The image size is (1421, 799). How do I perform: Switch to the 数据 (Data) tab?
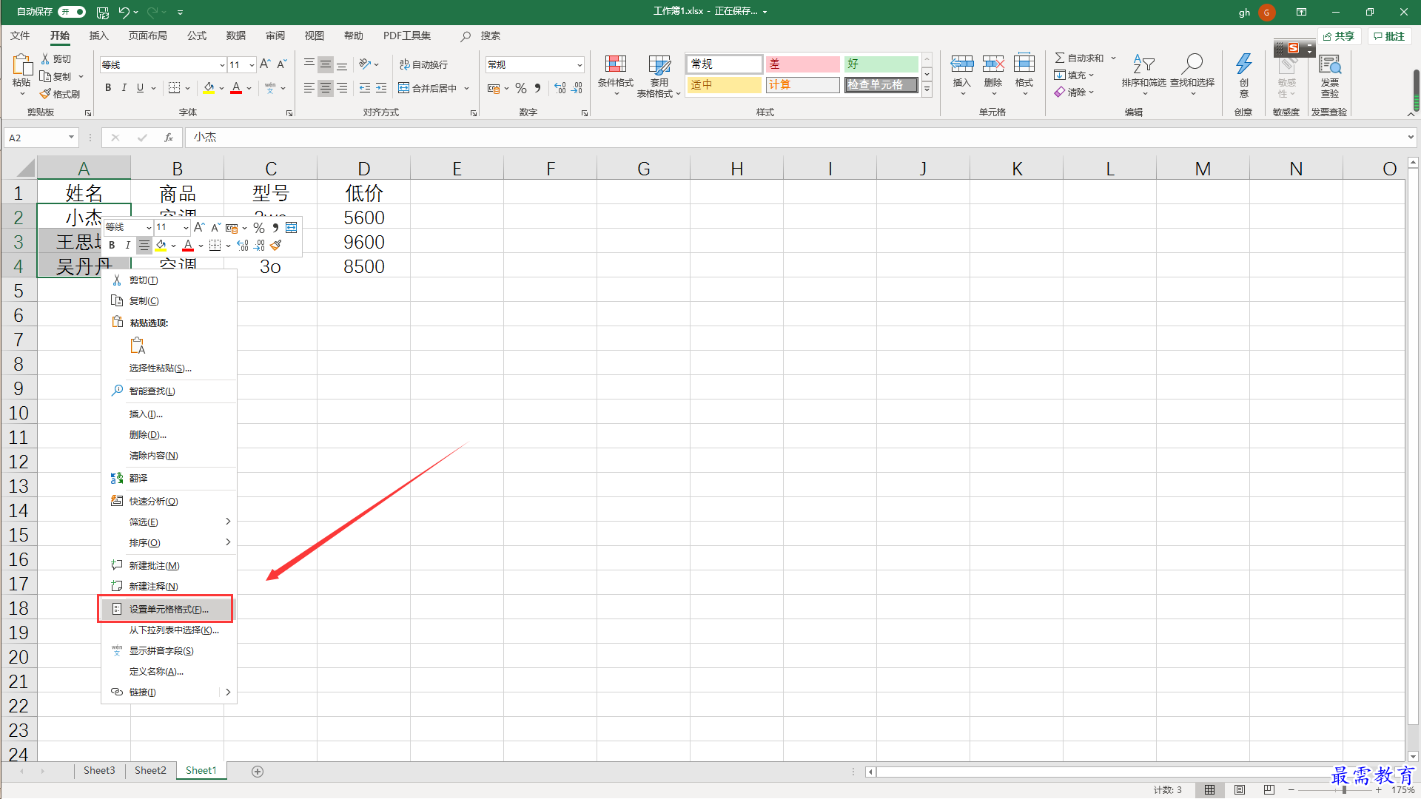pyautogui.click(x=236, y=36)
